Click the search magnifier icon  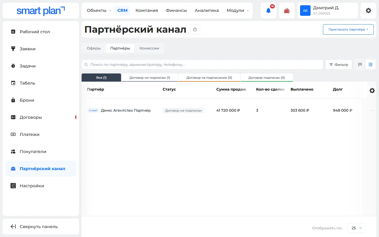(x=86, y=65)
